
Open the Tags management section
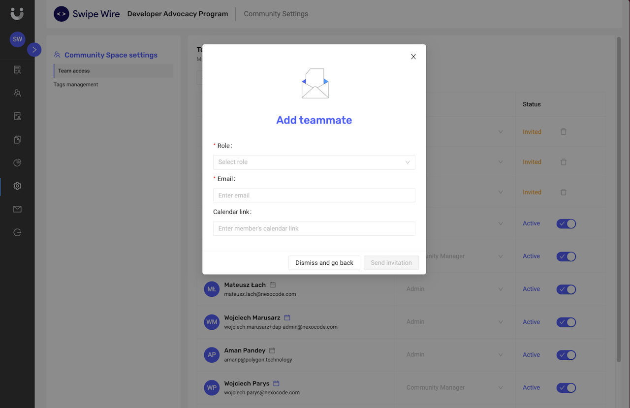pyautogui.click(x=76, y=85)
